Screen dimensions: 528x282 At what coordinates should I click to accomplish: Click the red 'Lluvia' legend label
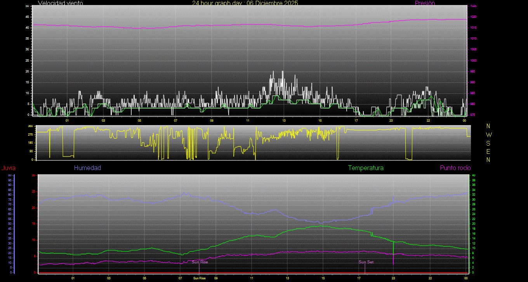8,168
